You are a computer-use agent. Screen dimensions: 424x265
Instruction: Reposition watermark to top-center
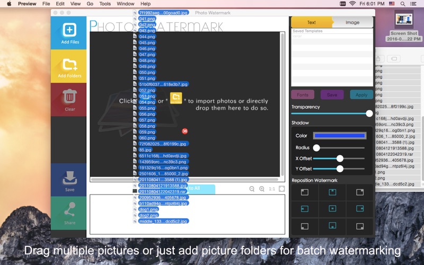coord(332,192)
